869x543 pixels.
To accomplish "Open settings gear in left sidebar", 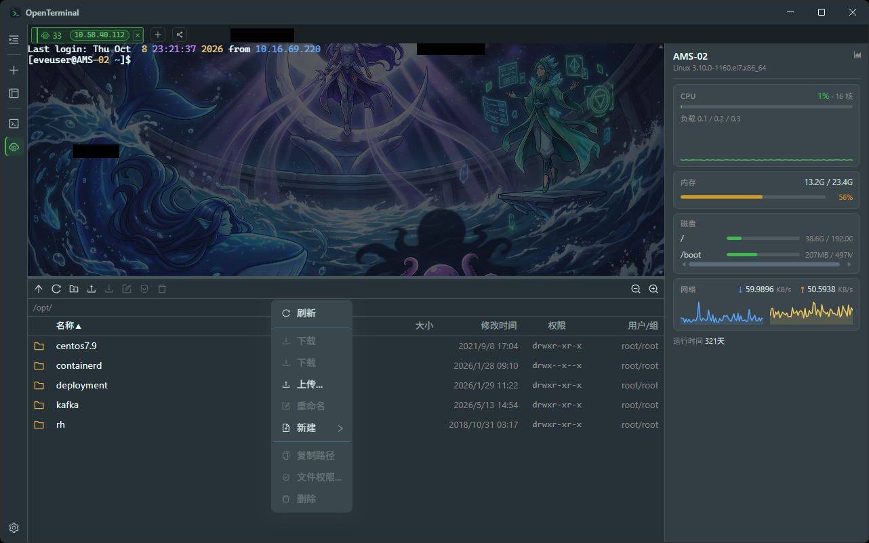I will tap(14, 527).
